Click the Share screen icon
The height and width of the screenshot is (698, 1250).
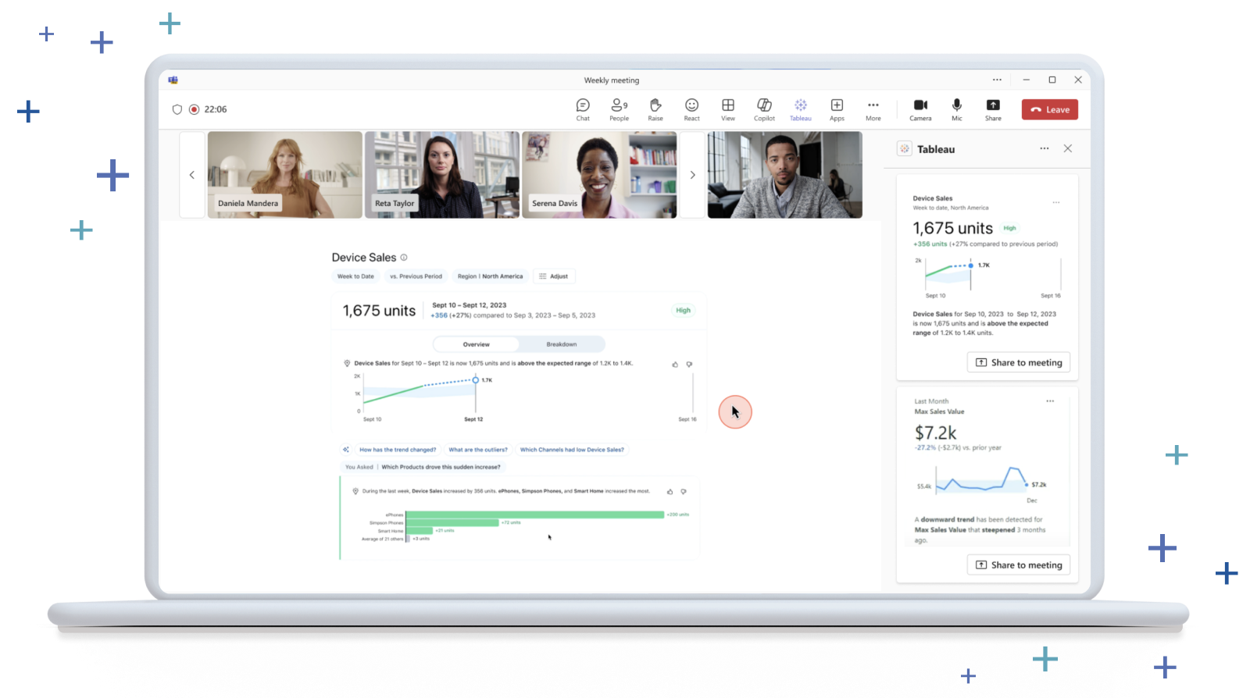(x=993, y=109)
